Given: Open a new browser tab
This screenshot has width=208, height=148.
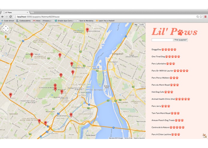Looking at the screenshot, I should [x=32, y=13].
